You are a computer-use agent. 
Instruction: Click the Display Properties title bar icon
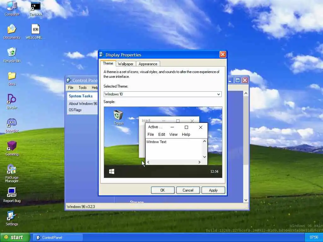point(102,55)
